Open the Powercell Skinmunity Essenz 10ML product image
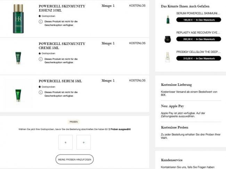Image resolution: width=226 pixels, height=169 pixels. [18, 19]
